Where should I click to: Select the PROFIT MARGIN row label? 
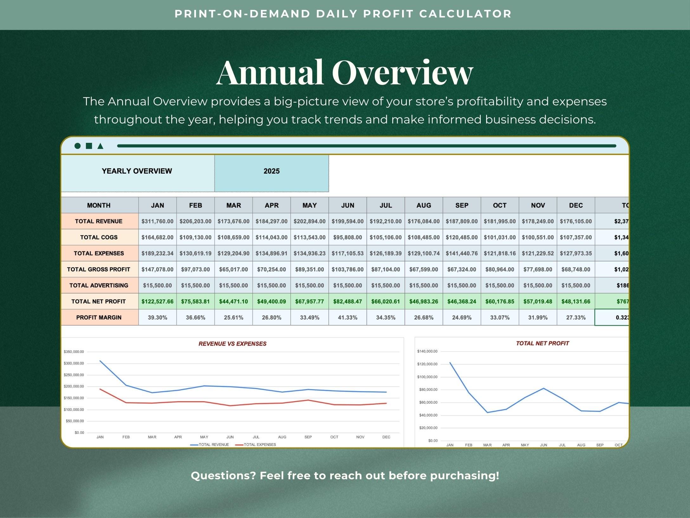(x=100, y=317)
